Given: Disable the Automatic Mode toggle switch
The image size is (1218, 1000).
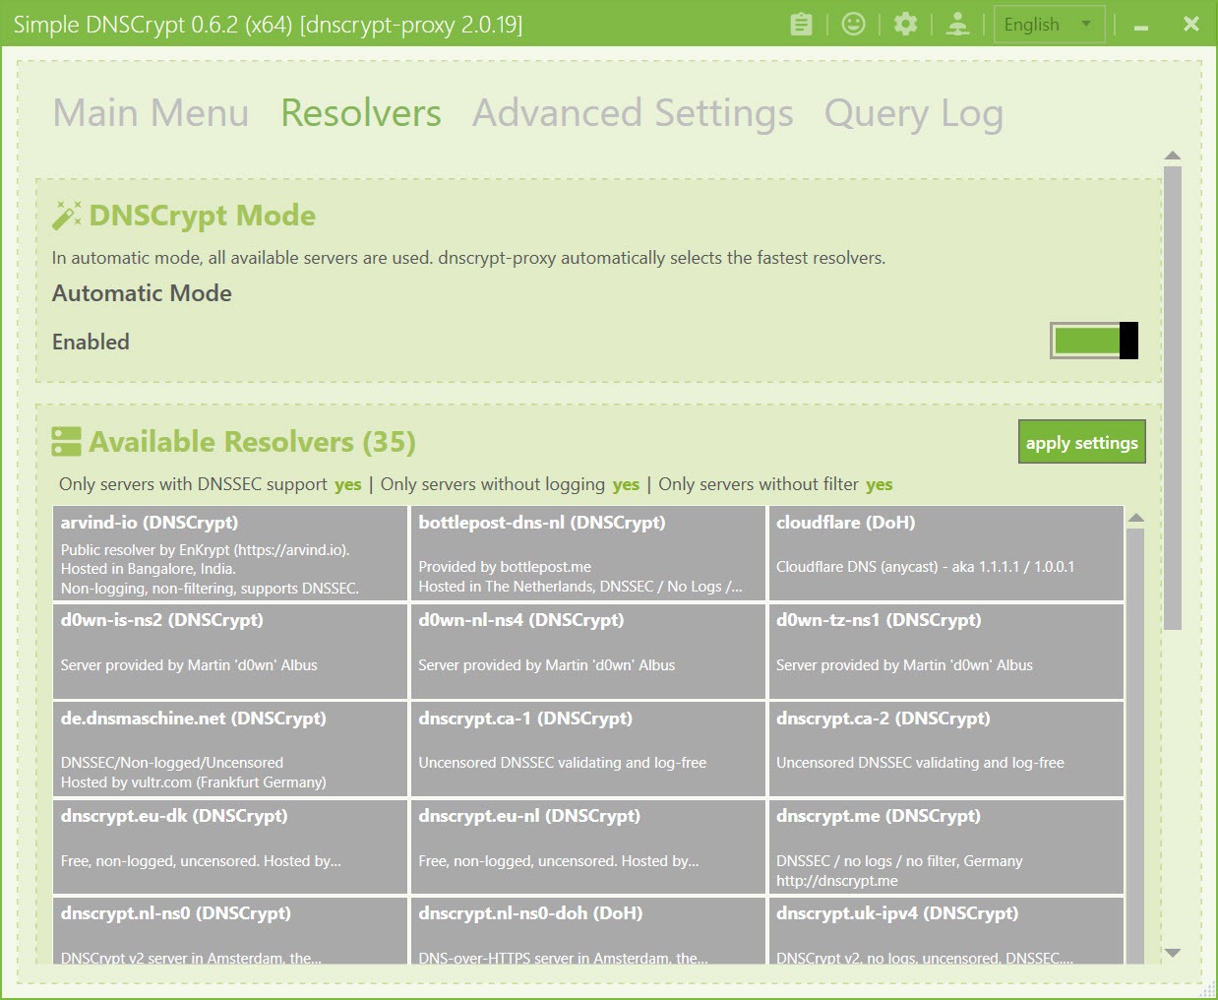Looking at the screenshot, I should pyautogui.click(x=1094, y=341).
